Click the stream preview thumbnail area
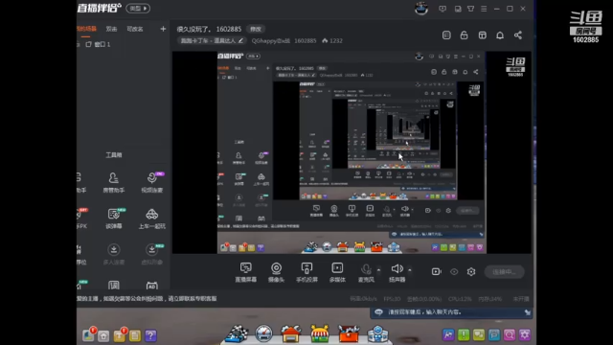 point(352,152)
